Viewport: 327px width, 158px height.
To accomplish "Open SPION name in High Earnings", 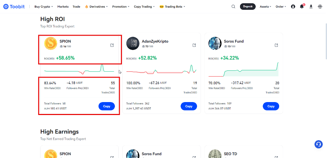I will click(x=65, y=154).
